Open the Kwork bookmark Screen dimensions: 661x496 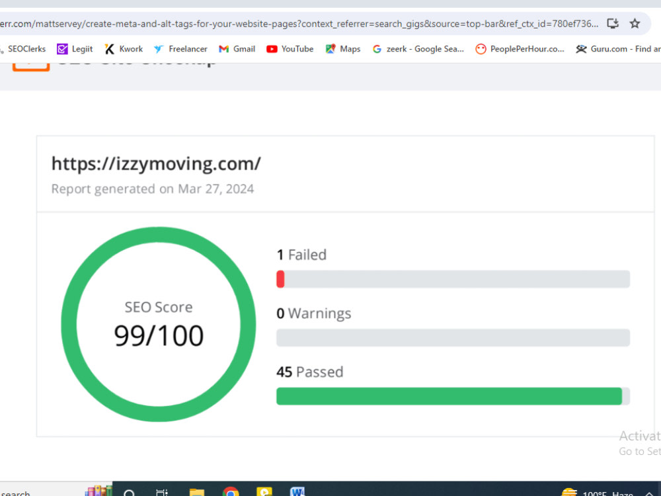(x=124, y=49)
